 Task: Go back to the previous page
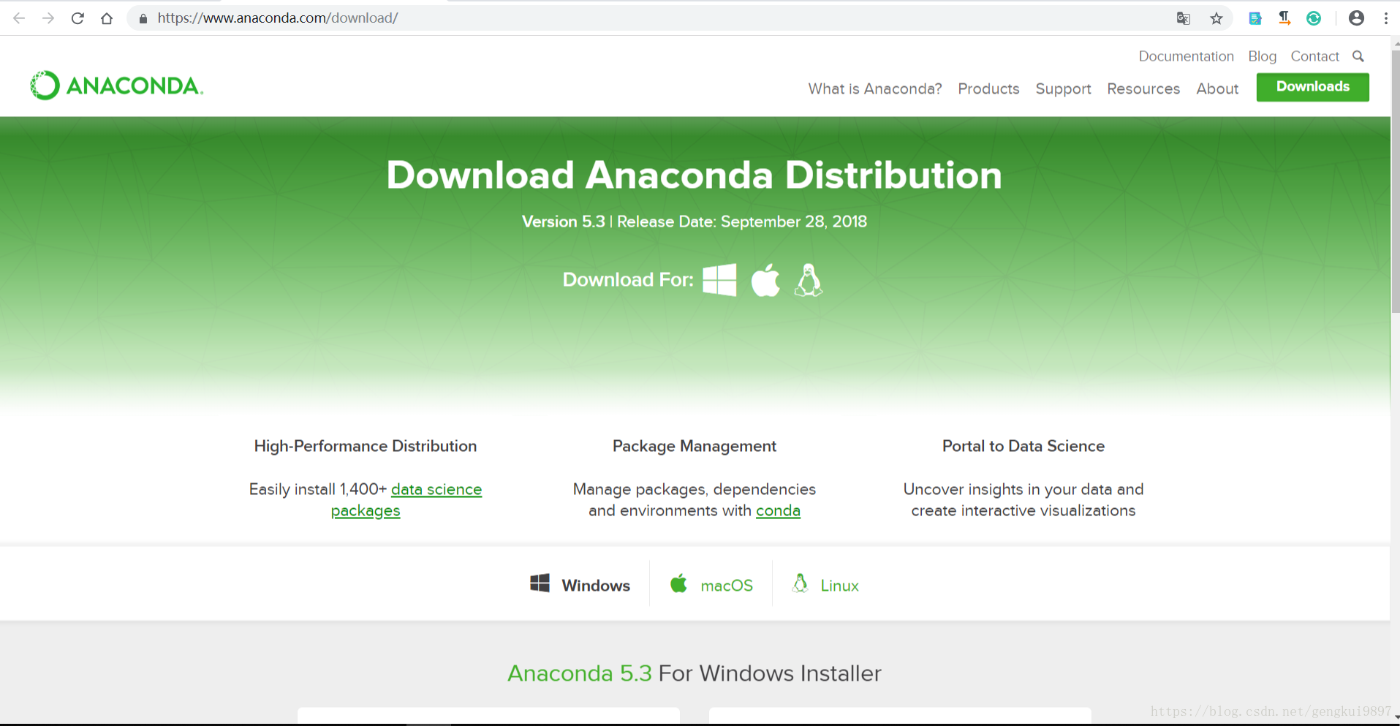[x=18, y=18]
